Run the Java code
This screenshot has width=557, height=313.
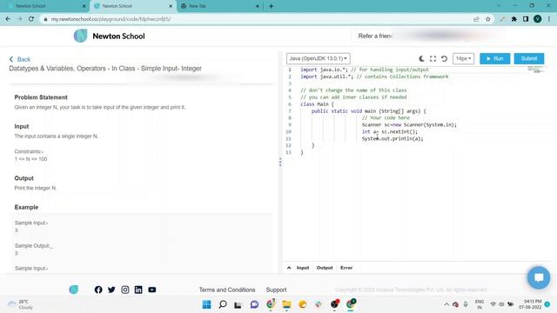(x=495, y=58)
